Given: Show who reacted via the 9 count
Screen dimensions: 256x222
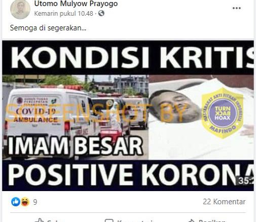Looking at the screenshot, I should (x=35, y=202).
